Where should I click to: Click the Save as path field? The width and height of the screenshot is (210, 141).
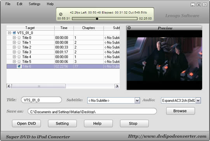pos(92,111)
